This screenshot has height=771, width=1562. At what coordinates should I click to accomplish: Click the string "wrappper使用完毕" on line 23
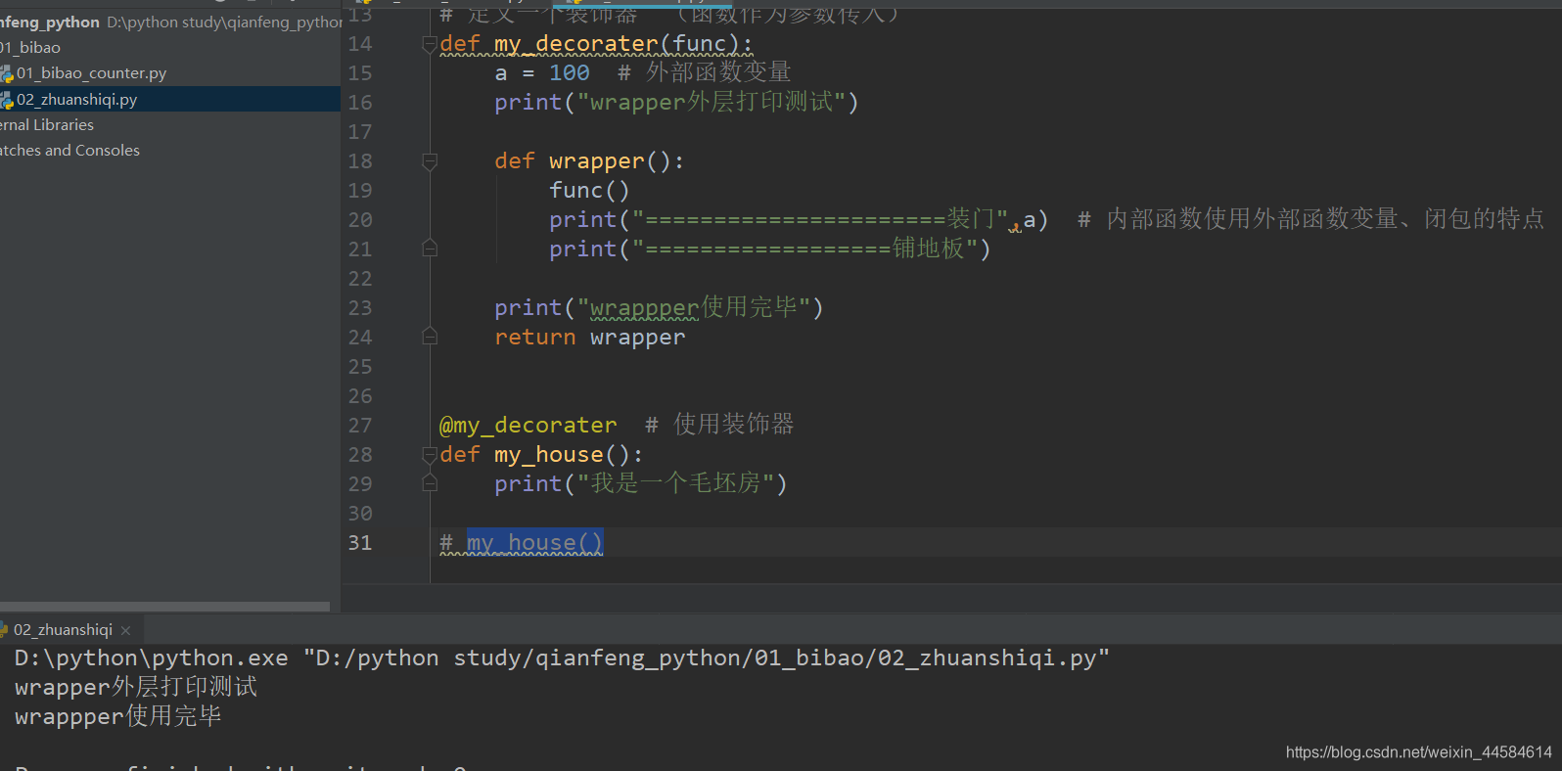point(694,308)
